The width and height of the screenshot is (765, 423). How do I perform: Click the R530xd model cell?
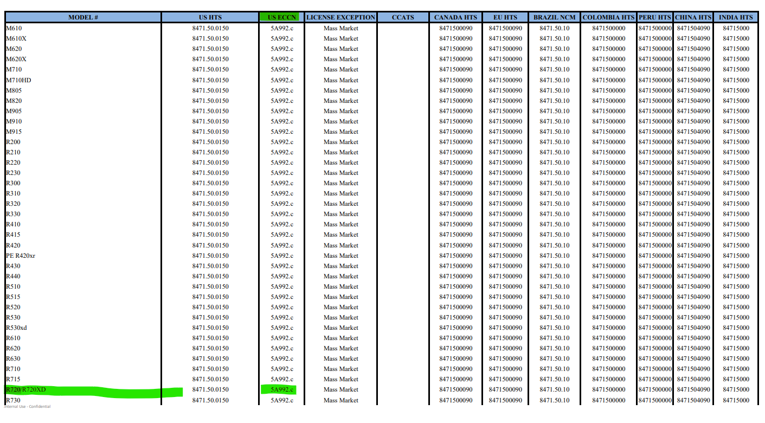click(x=16, y=328)
